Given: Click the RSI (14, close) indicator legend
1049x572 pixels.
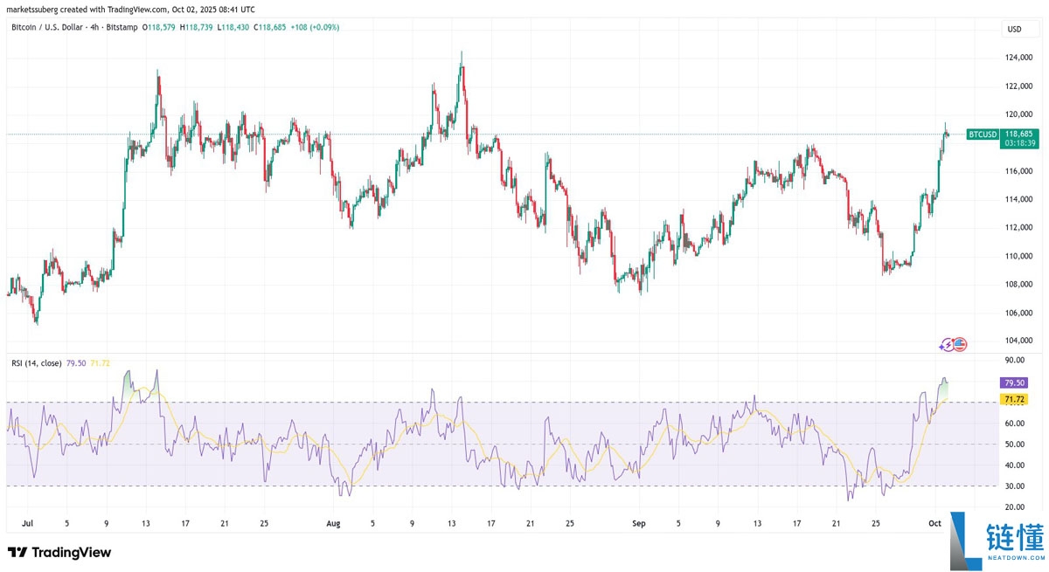Looking at the screenshot, I should point(35,362).
